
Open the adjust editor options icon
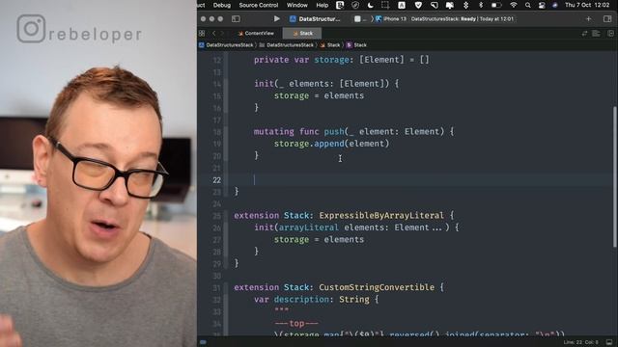pos(597,34)
